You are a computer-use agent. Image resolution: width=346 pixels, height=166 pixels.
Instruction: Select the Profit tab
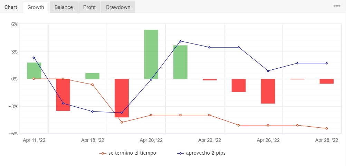[89, 7]
